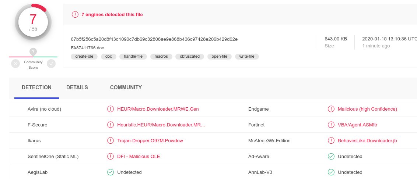Click the Fortinet engine name
Screen dimensions: 417x179
(x=256, y=125)
